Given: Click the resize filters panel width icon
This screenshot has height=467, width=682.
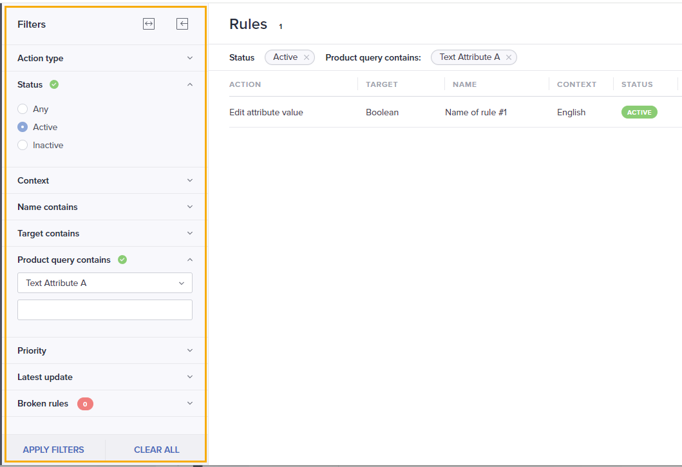Looking at the screenshot, I should 148,23.
